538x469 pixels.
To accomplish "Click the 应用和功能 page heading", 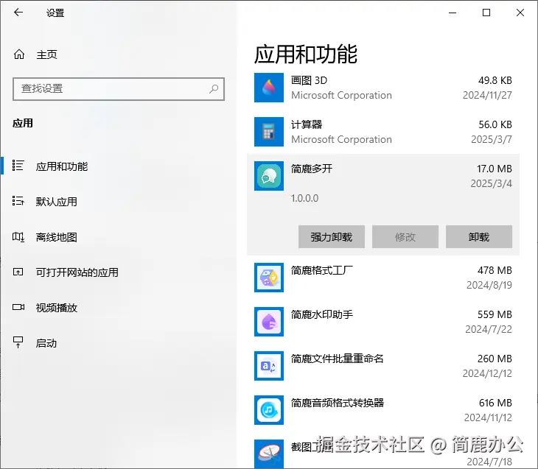I will [x=306, y=54].
